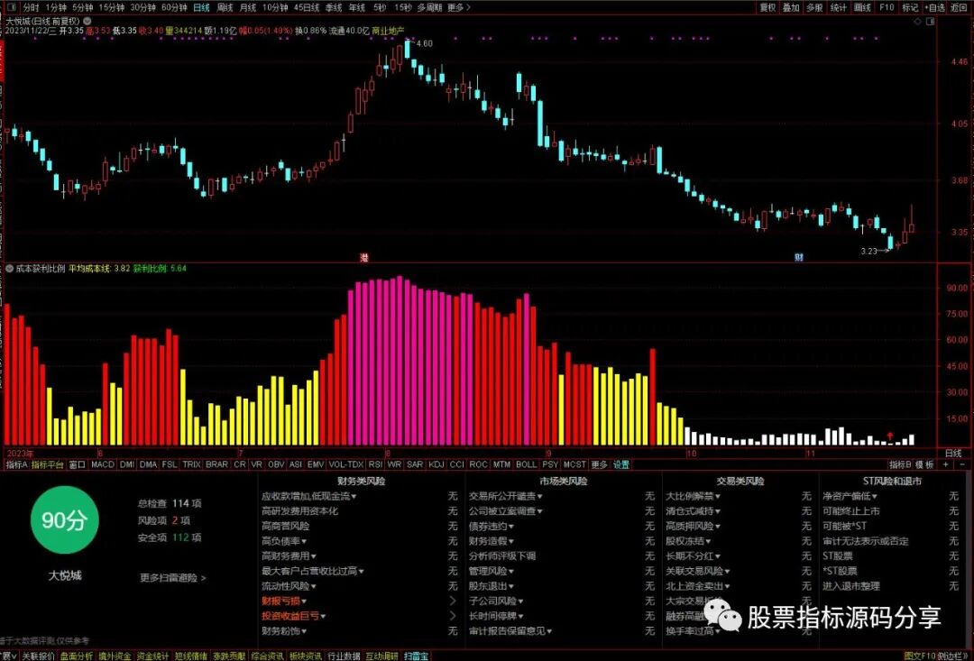The width and height of the screenshot is (974, 661).
Task: Open the 资金统计 bottom tab
Action: tap(152, 656)
